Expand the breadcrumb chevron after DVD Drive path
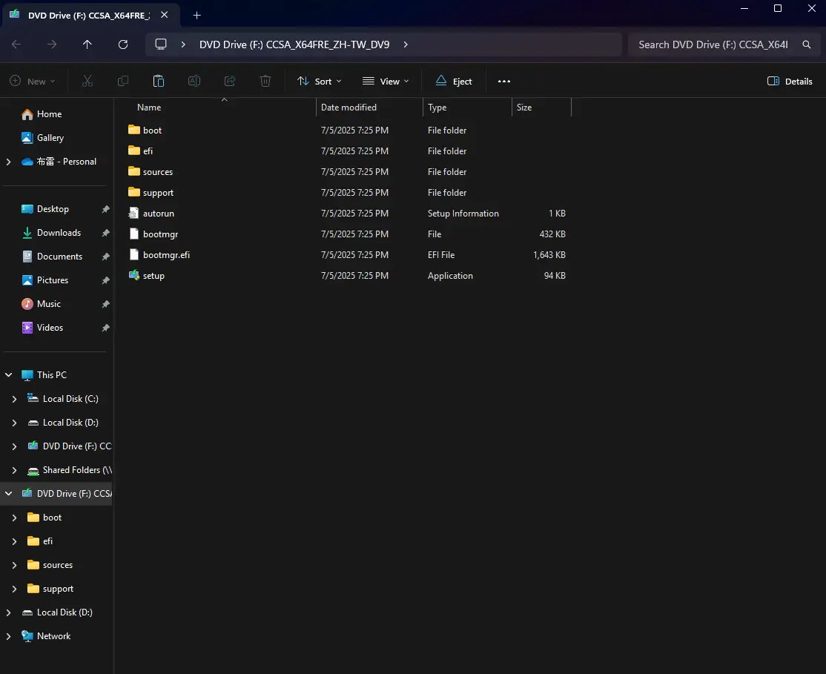The image size is (826, 674). click(406, 44)
